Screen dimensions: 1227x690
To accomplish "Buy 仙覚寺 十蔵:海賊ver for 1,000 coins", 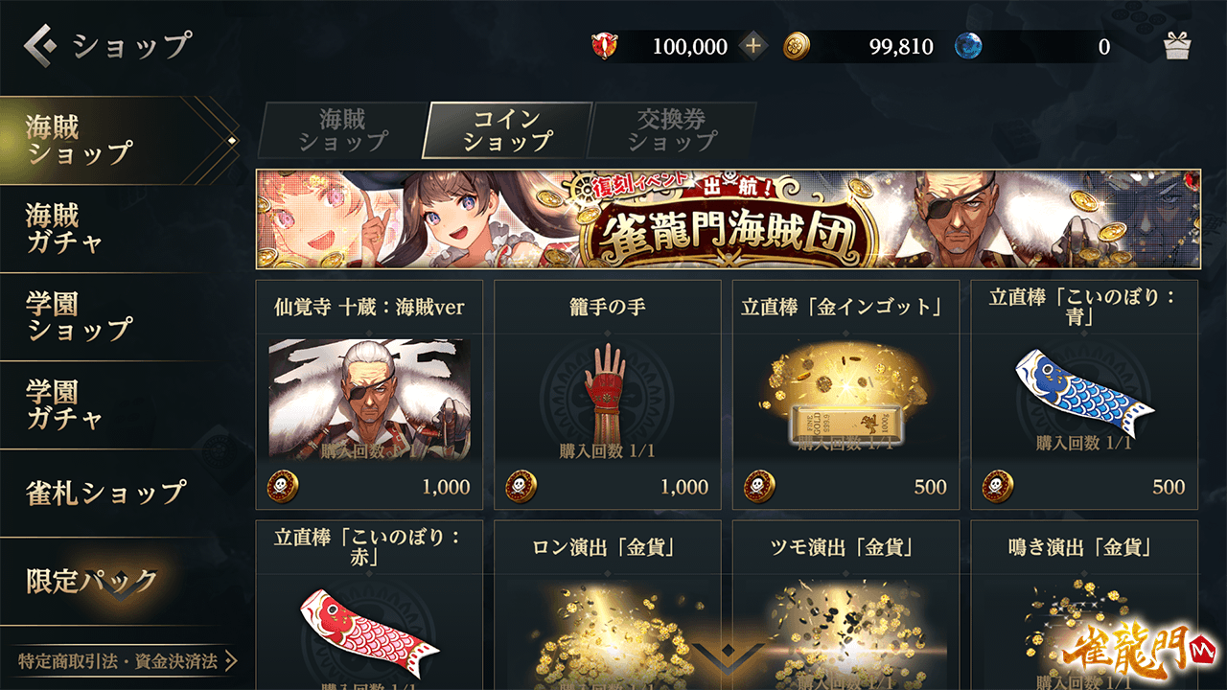I will (x=369, y=395).
